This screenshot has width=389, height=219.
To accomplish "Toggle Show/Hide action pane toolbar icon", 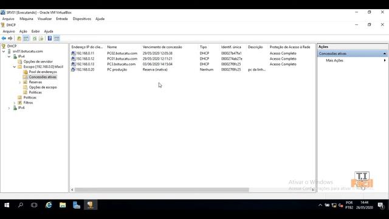I will tap(57, 38).
